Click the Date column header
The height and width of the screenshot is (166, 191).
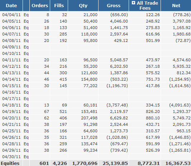[x=11, y=5]
